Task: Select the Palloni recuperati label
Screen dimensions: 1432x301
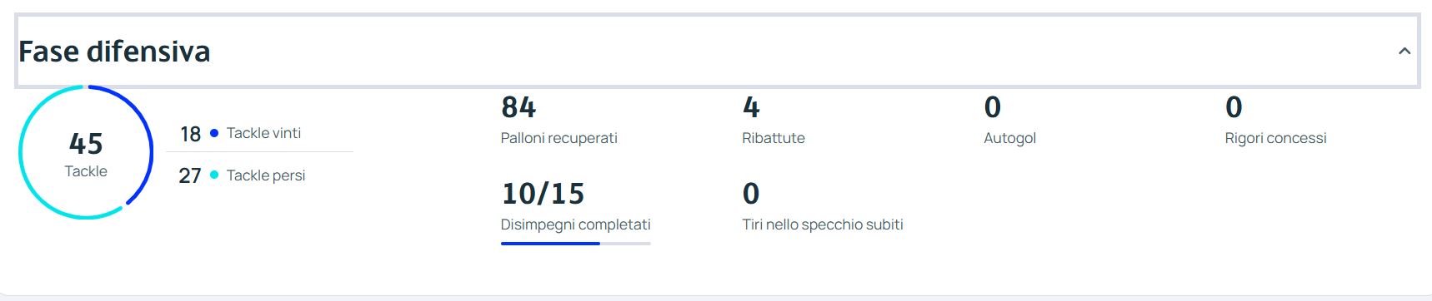Action: (x=558, y=138)
